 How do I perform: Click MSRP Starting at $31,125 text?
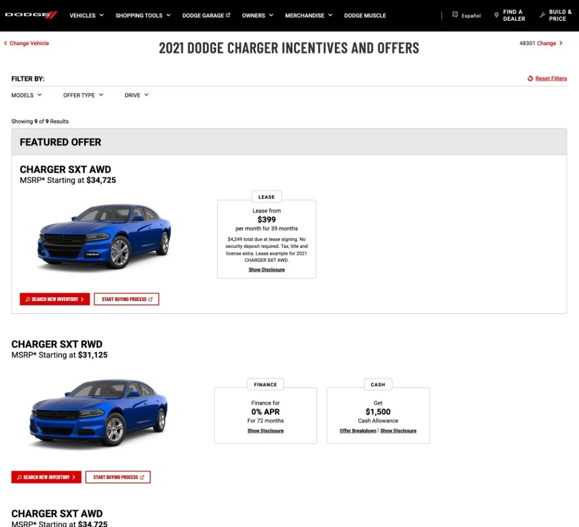59,355
